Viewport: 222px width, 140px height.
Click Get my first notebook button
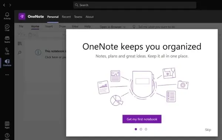pyautogui.click(x=142, y=119)
